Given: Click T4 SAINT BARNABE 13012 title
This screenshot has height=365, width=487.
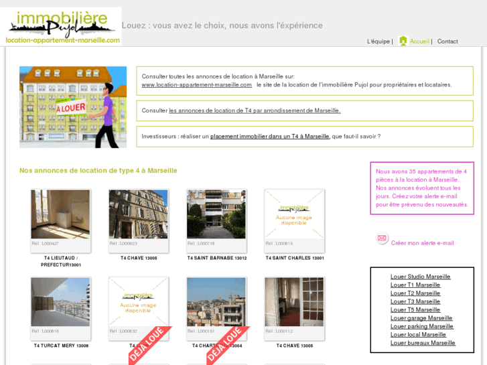Looking at the screenshot, I should point(217,258).
